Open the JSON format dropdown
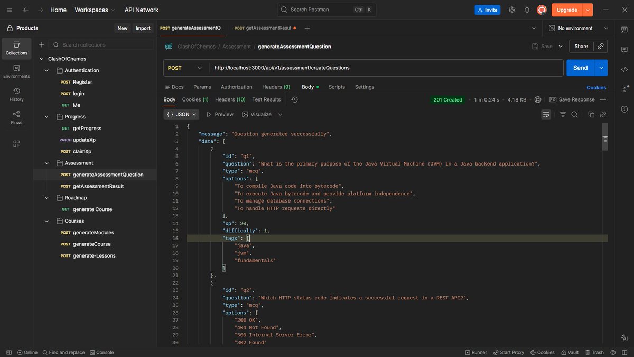Viewport: 634px width, 357px height. coord(181,114)
